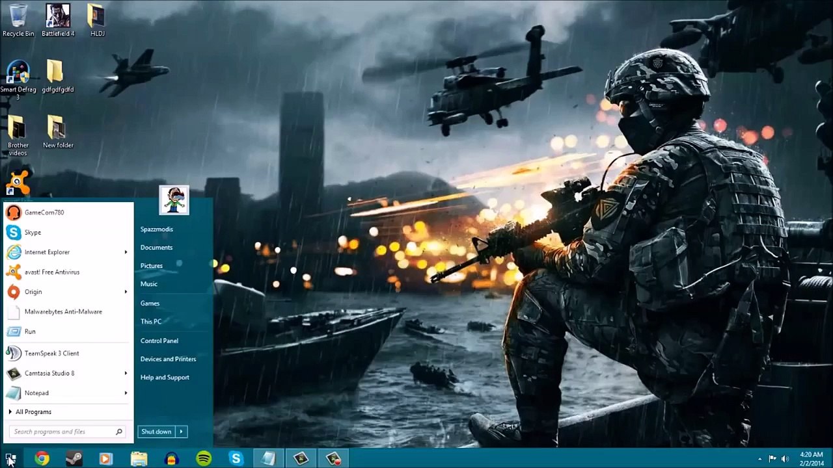Launch TeamSpeak 3 Client from Start menu

click(x=68, y=354)
